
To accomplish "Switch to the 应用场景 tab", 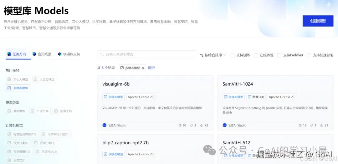I will 42,54.
